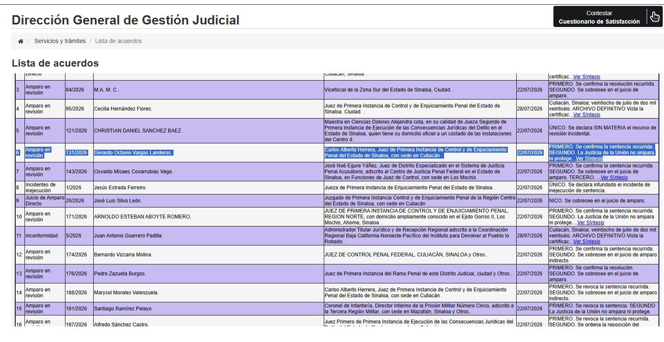This screenshot has height=342, width=664.
Task: Select name Bernardo Vizcarra Molina
Action: tap(123, 255)
